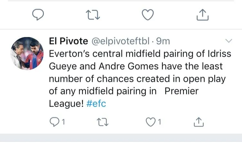Image resolution: width=242 pixels, height=143 pixels.
Task: Retweet El Pivote's Everton tweet
Action: point(104,122)
